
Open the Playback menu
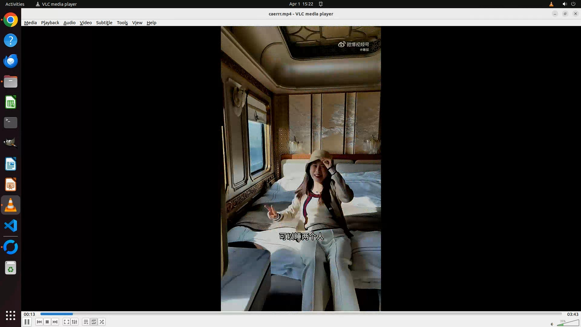point(50,23)
